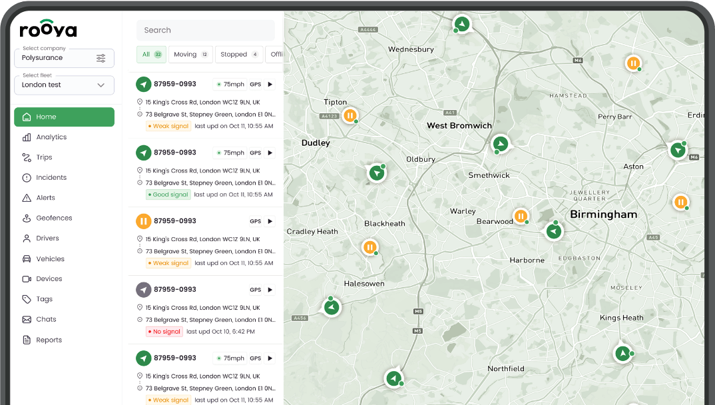Select the green arrow icon on the Good signal card
Image resolution: width=715 pixels, height=405 pixels.
[144, 153]
